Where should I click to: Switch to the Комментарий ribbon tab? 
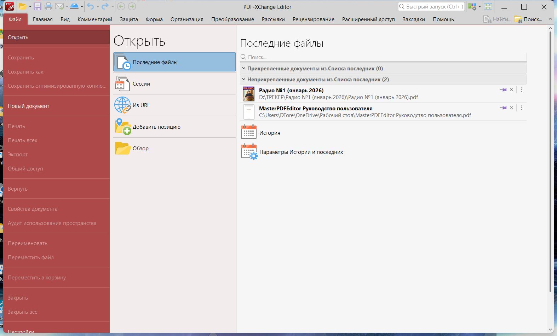pos(94,19)
